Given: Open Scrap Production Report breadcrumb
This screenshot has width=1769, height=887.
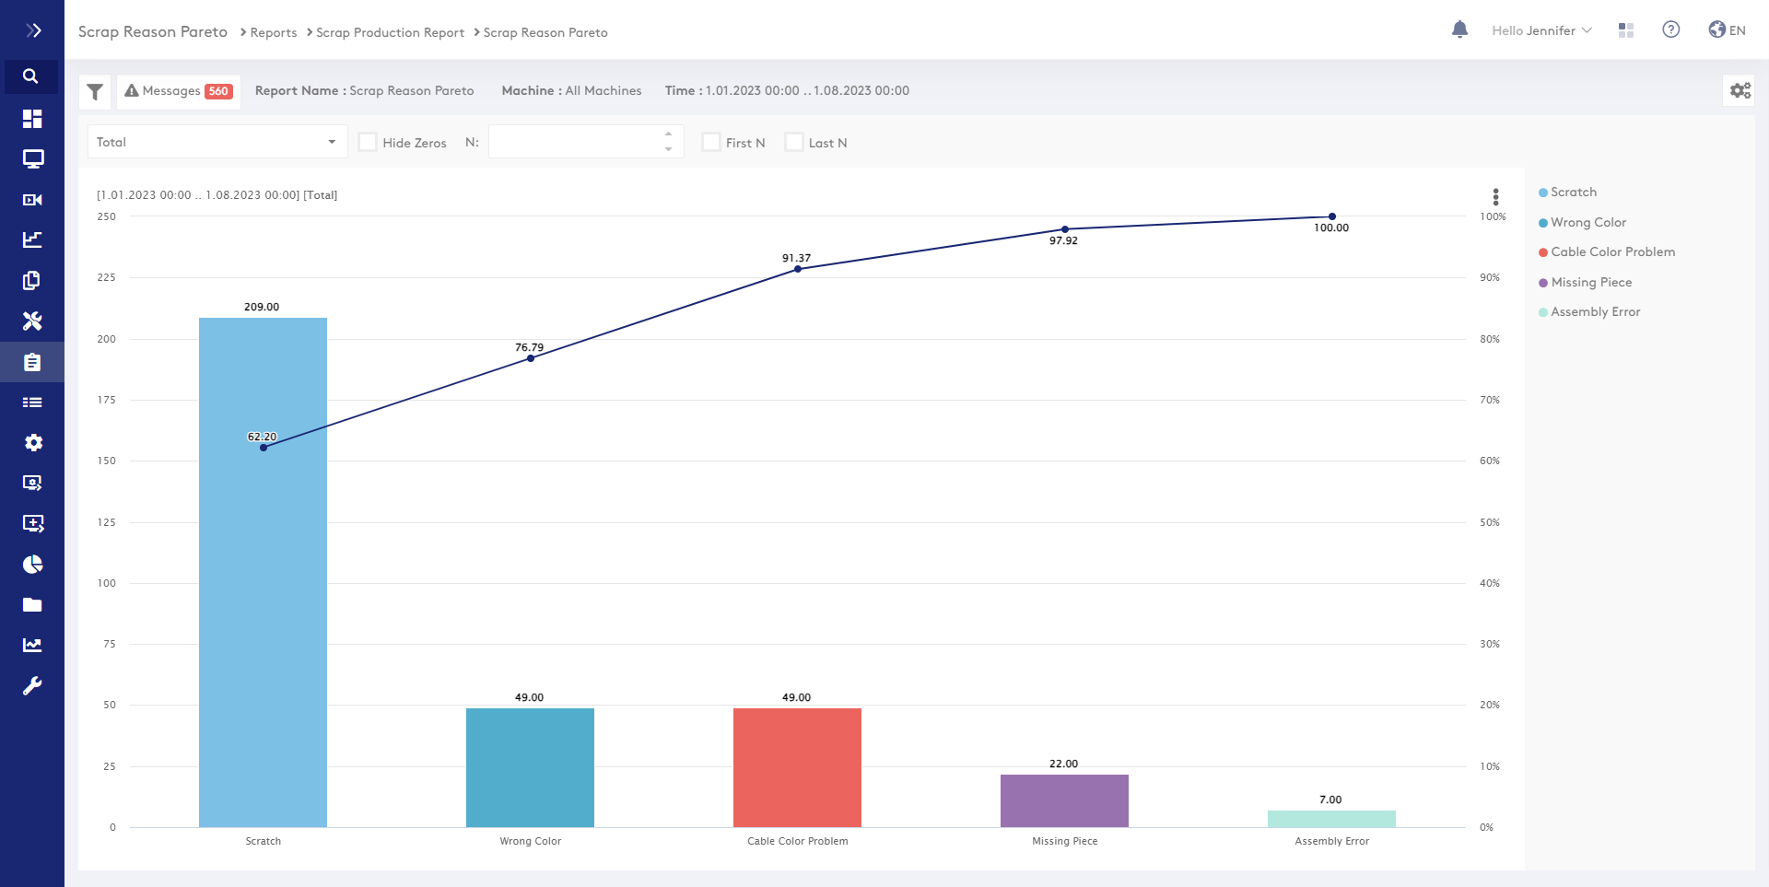Looking at the screenshot, I should pos(390,32).
